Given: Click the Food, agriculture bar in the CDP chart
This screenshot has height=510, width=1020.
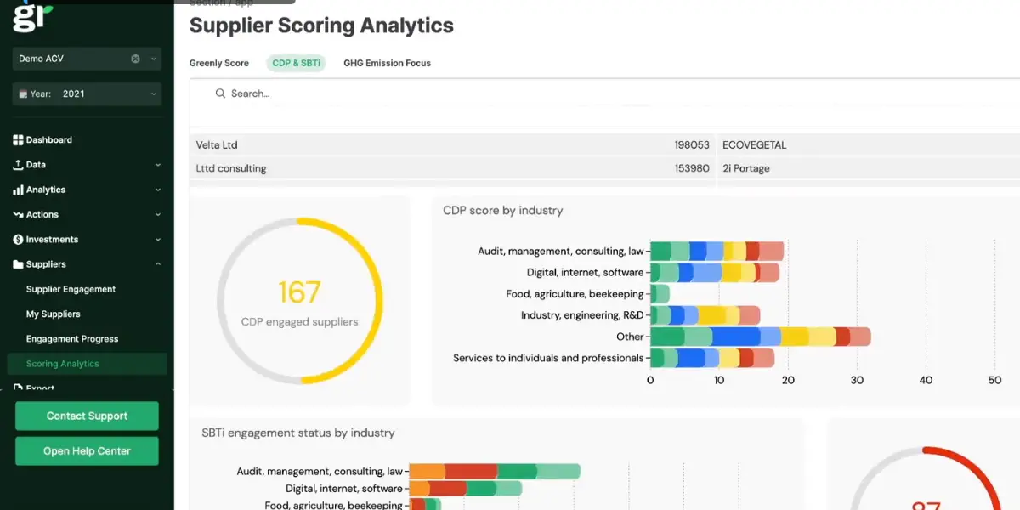Looking at the screenshot, I should tap(660, 294).
